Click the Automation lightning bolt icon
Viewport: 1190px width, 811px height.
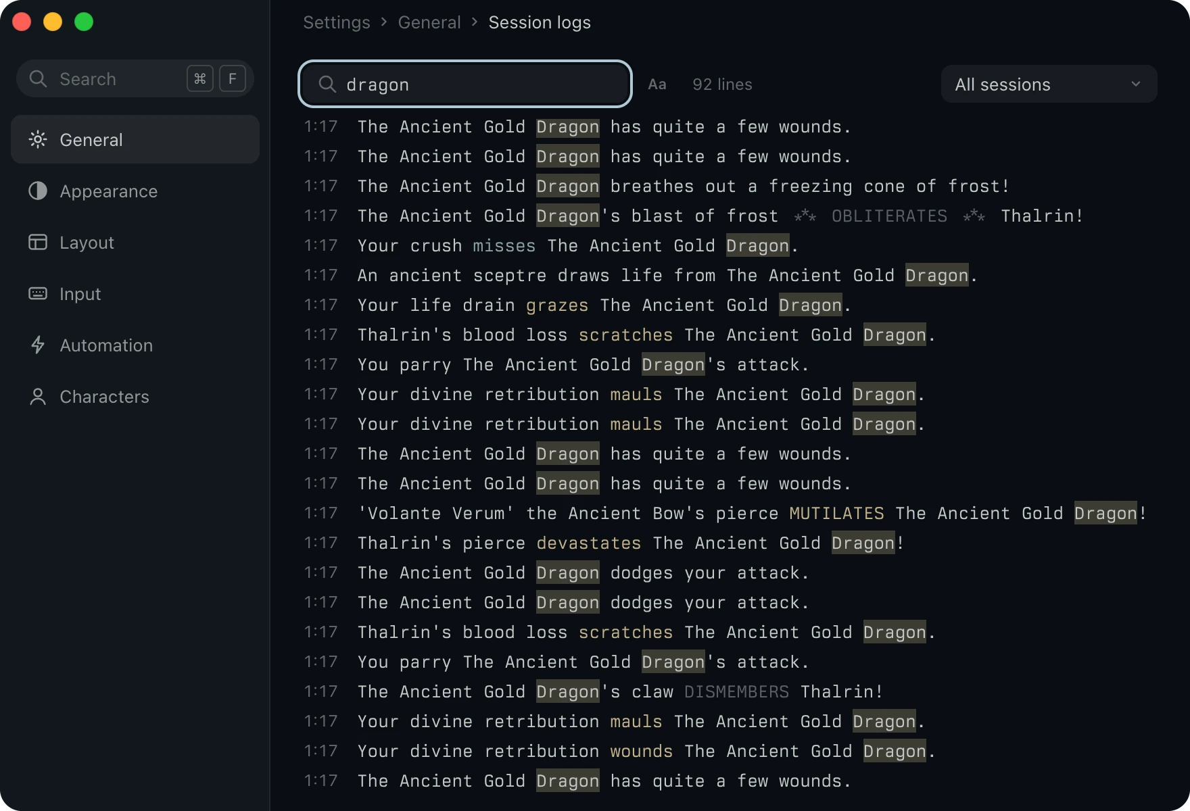coord(38,345)
